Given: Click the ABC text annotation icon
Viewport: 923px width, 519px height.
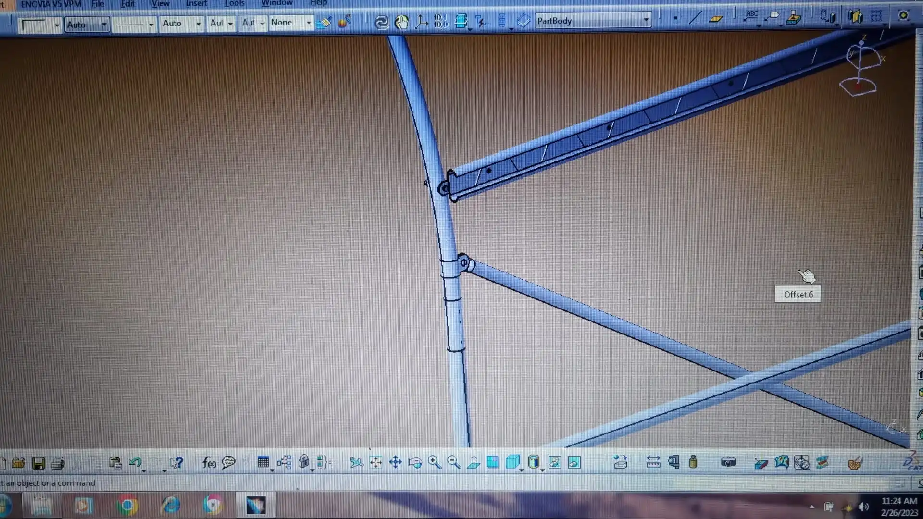Looking at the screenshot, I should click(751, 17).
